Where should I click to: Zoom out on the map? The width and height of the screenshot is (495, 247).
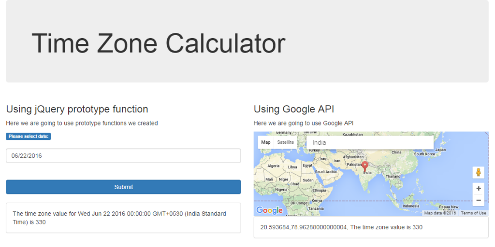click(x=478, y=200)
